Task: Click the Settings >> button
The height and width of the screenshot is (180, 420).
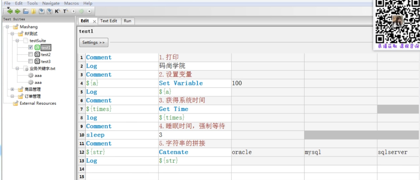Action: point(94,42)
